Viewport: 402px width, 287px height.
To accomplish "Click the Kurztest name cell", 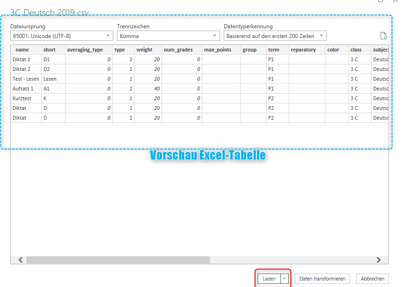I will click(22, 98).
